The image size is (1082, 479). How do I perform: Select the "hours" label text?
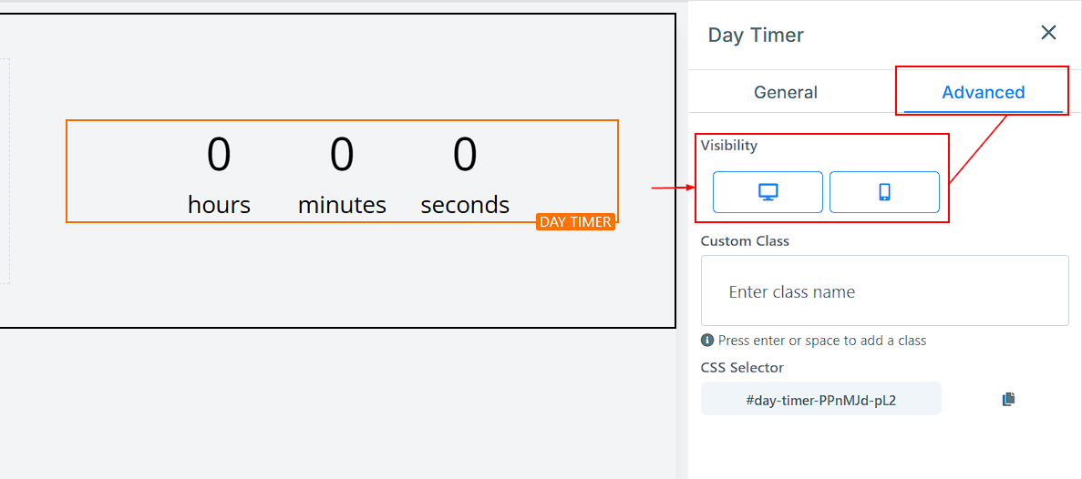pos(219,205)
